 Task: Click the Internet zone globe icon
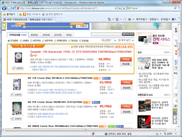[106, 134]
